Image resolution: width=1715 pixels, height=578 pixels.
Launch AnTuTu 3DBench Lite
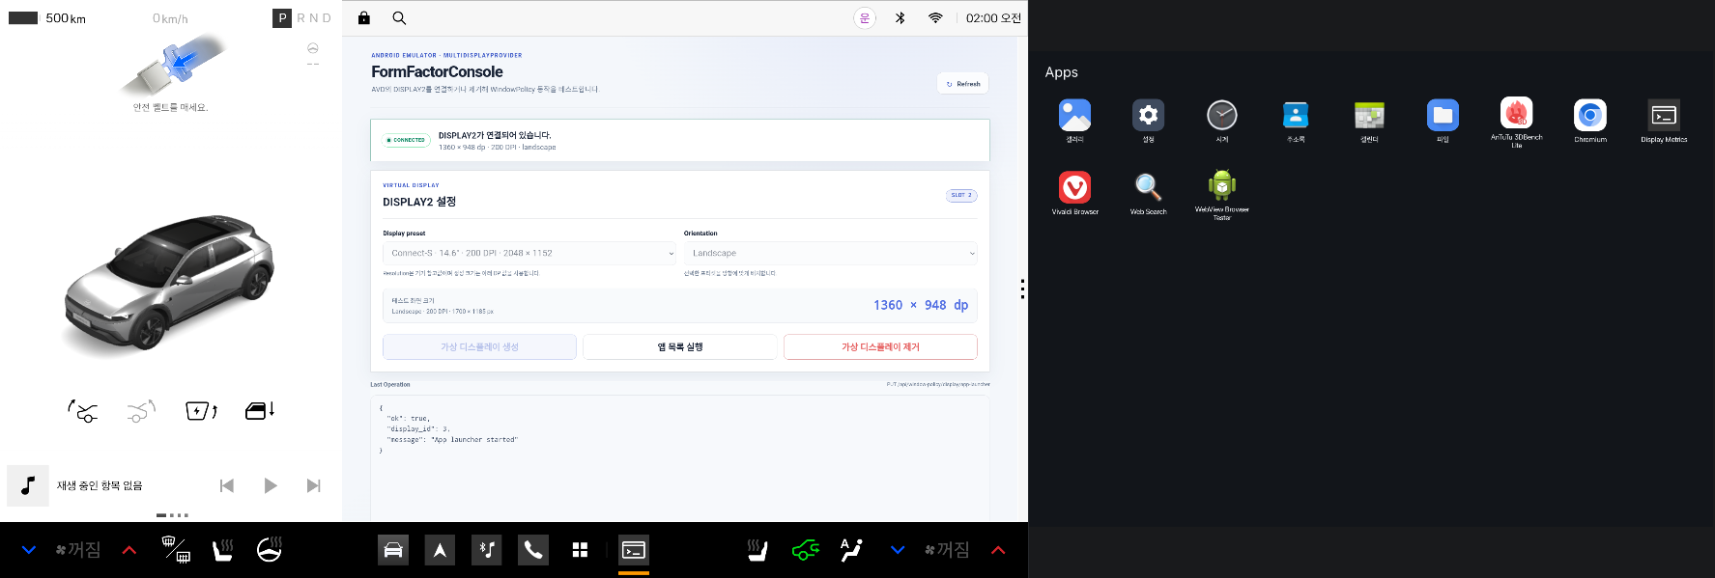[x=1516, y=114]
